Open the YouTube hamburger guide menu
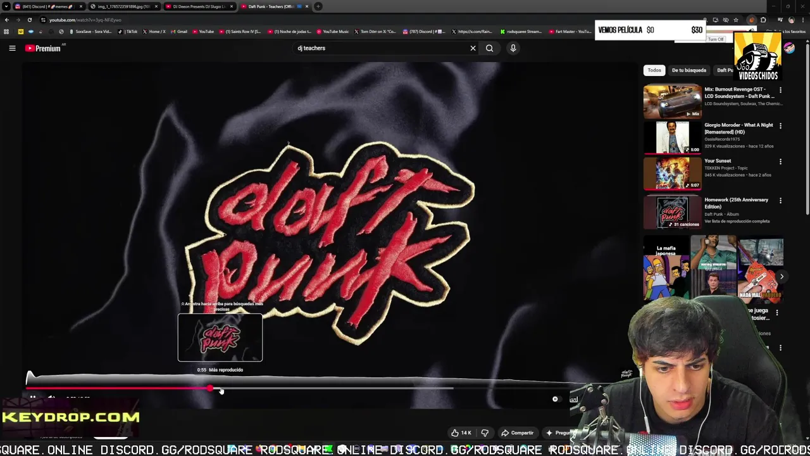Screen dimensions: 810x456 [x=12, y=48]
